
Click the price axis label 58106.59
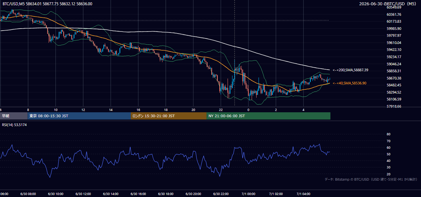(x=394, y=99)
